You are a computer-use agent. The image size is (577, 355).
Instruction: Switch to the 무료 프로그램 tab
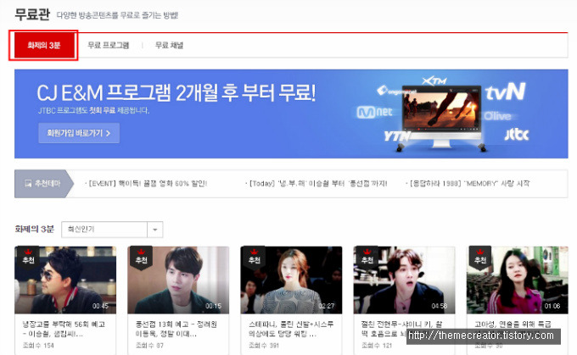coord(109,45)
